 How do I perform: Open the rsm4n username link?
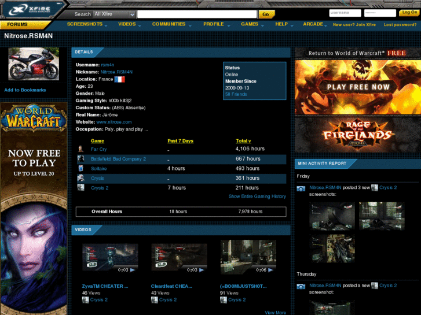pos(107,65)
